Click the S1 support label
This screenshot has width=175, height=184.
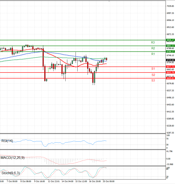tap(153, 69)
